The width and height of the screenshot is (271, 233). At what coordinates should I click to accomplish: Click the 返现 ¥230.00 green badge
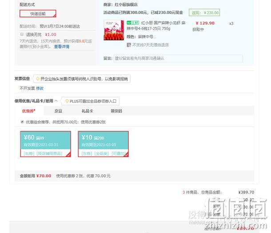(x=204, y=12)
